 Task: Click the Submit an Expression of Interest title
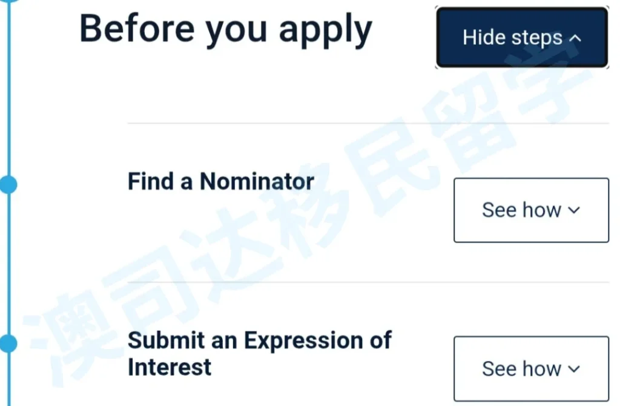[x=259, y=353]
